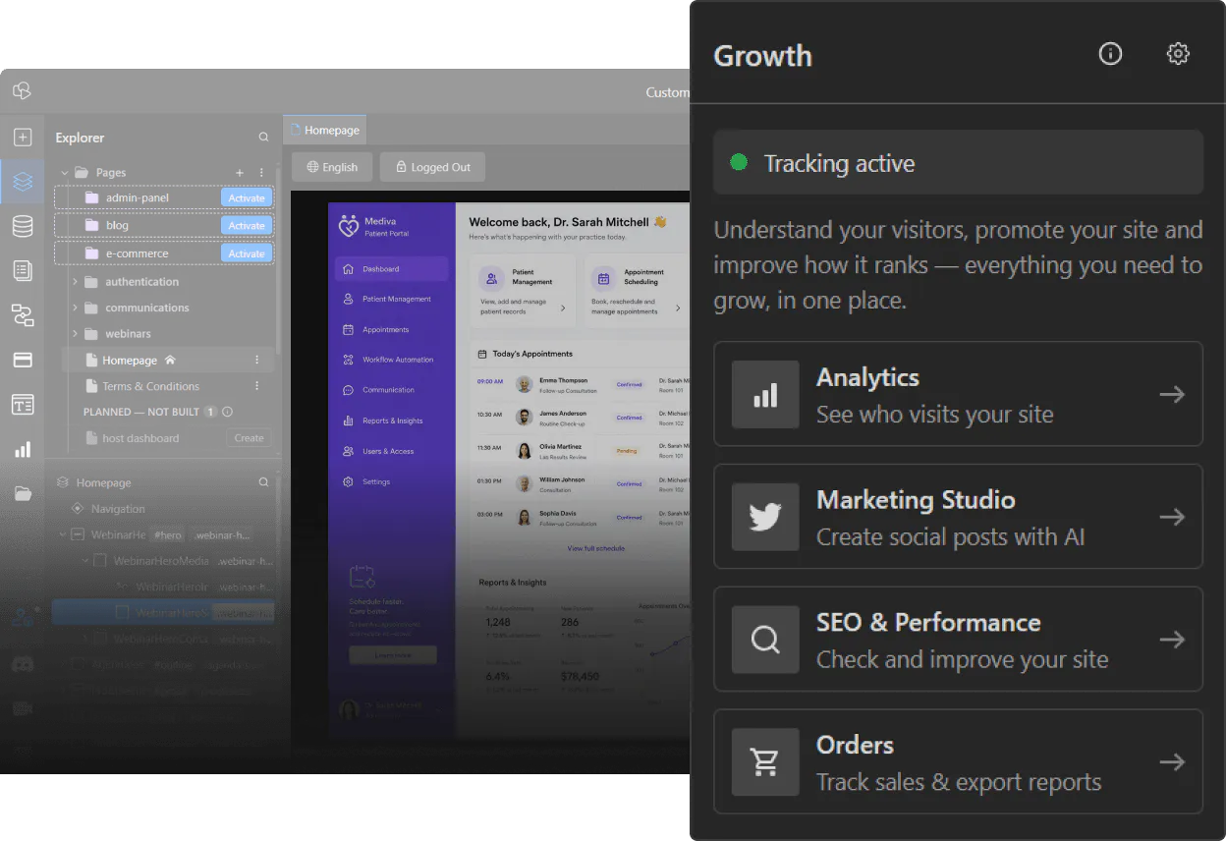Image resolution: width=1226 pixels, height=841 pixels.
Task: Click the SEO & Performance magnifier icon
Action: point(765,640)
